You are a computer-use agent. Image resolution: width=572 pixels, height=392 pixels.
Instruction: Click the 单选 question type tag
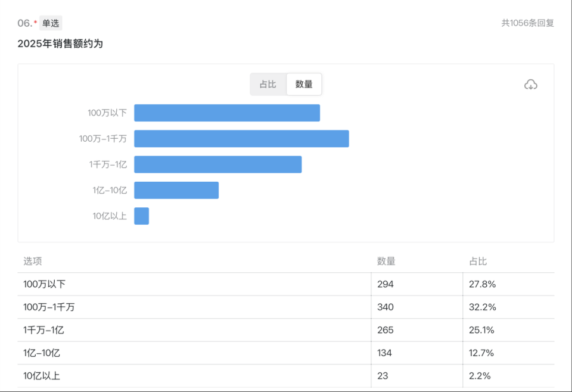click(x=51, y=23)
